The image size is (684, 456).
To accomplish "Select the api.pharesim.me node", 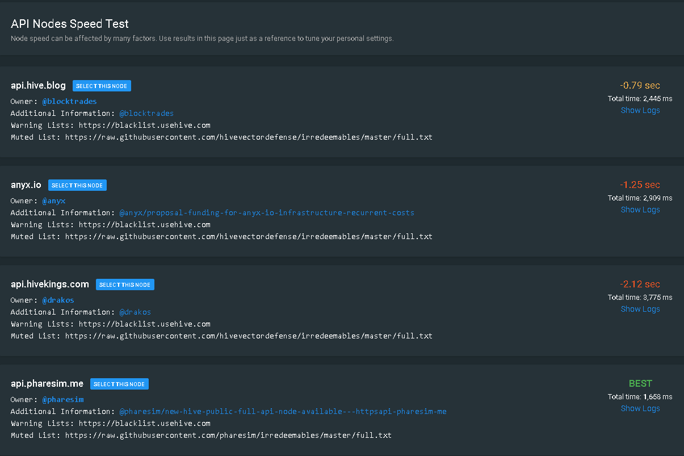I will [119, 384].
